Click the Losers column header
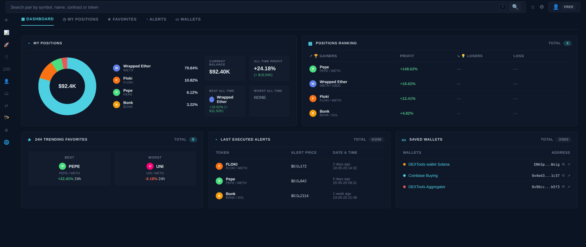This screenshot has height=247, width=586. tap(470, 56)
